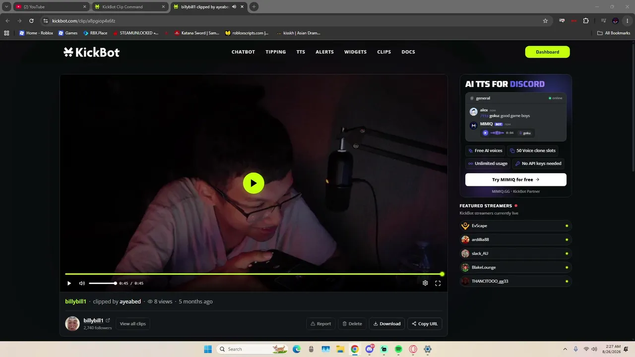Image resolution: width=635 pixels, height=357 pixels.
Task: Play the MIMIQ bot audio message
Action: pyautogui.click(x=485, y=133)
